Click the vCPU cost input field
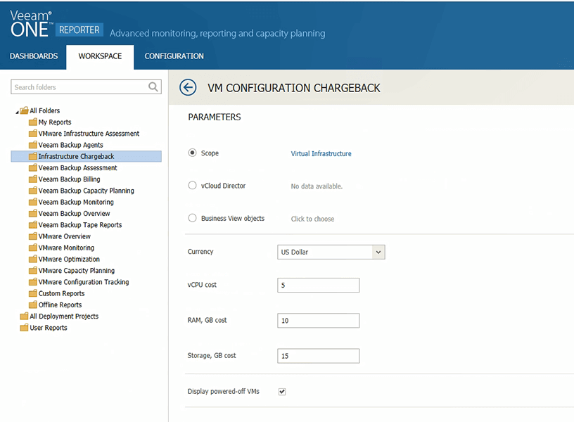574x422 pixels. (x=319, y=285)
